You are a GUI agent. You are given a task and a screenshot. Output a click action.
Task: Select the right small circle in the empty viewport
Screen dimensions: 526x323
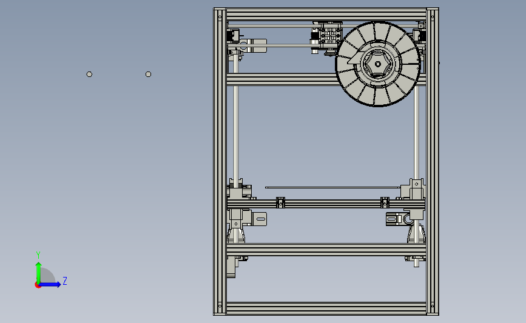point(148,75)
